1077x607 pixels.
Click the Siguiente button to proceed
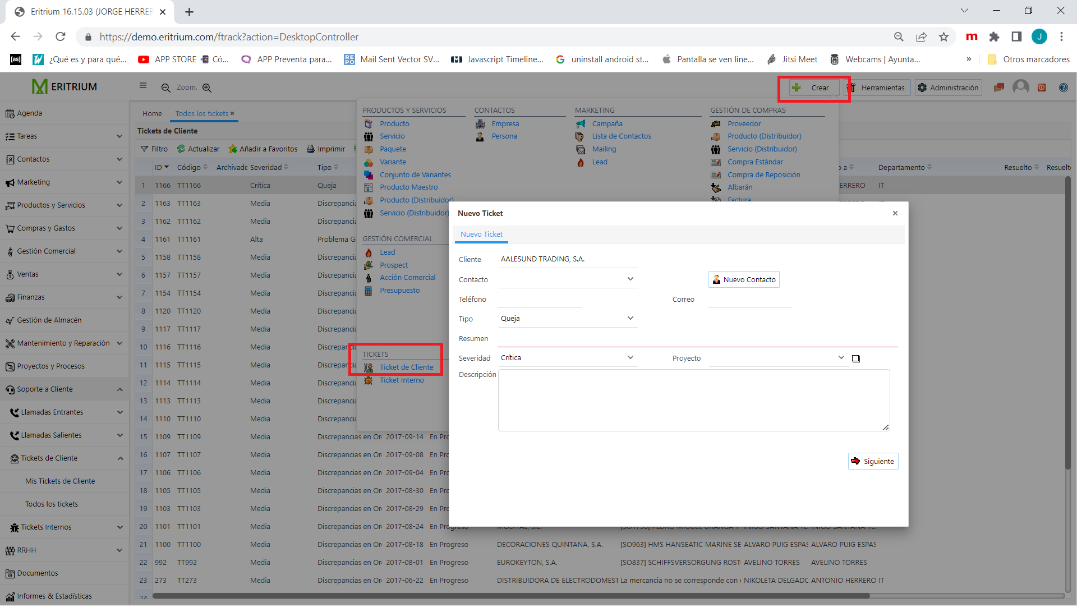[x=872, y=461]
